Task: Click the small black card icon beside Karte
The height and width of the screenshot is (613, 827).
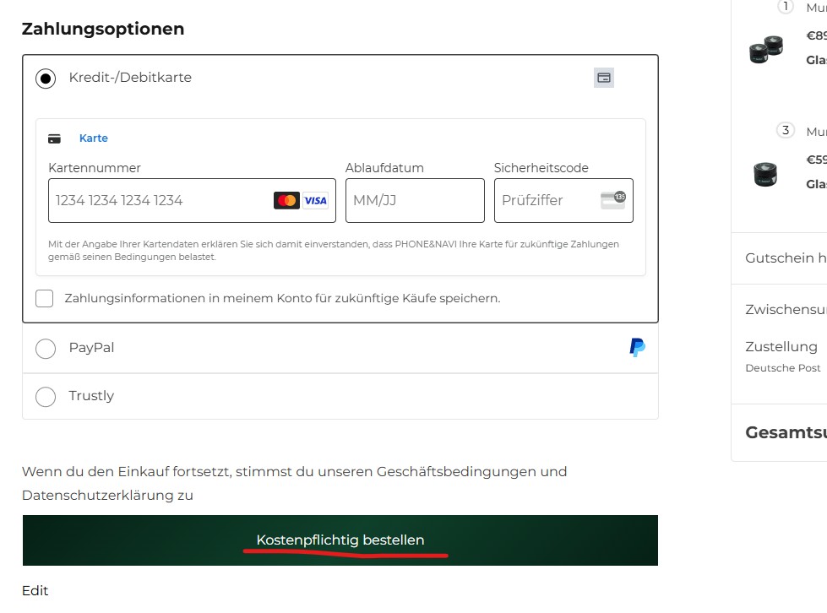Action: click(55, 138)
